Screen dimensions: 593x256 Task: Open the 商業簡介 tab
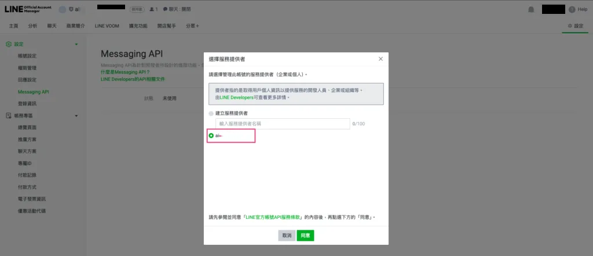[76, 26]
